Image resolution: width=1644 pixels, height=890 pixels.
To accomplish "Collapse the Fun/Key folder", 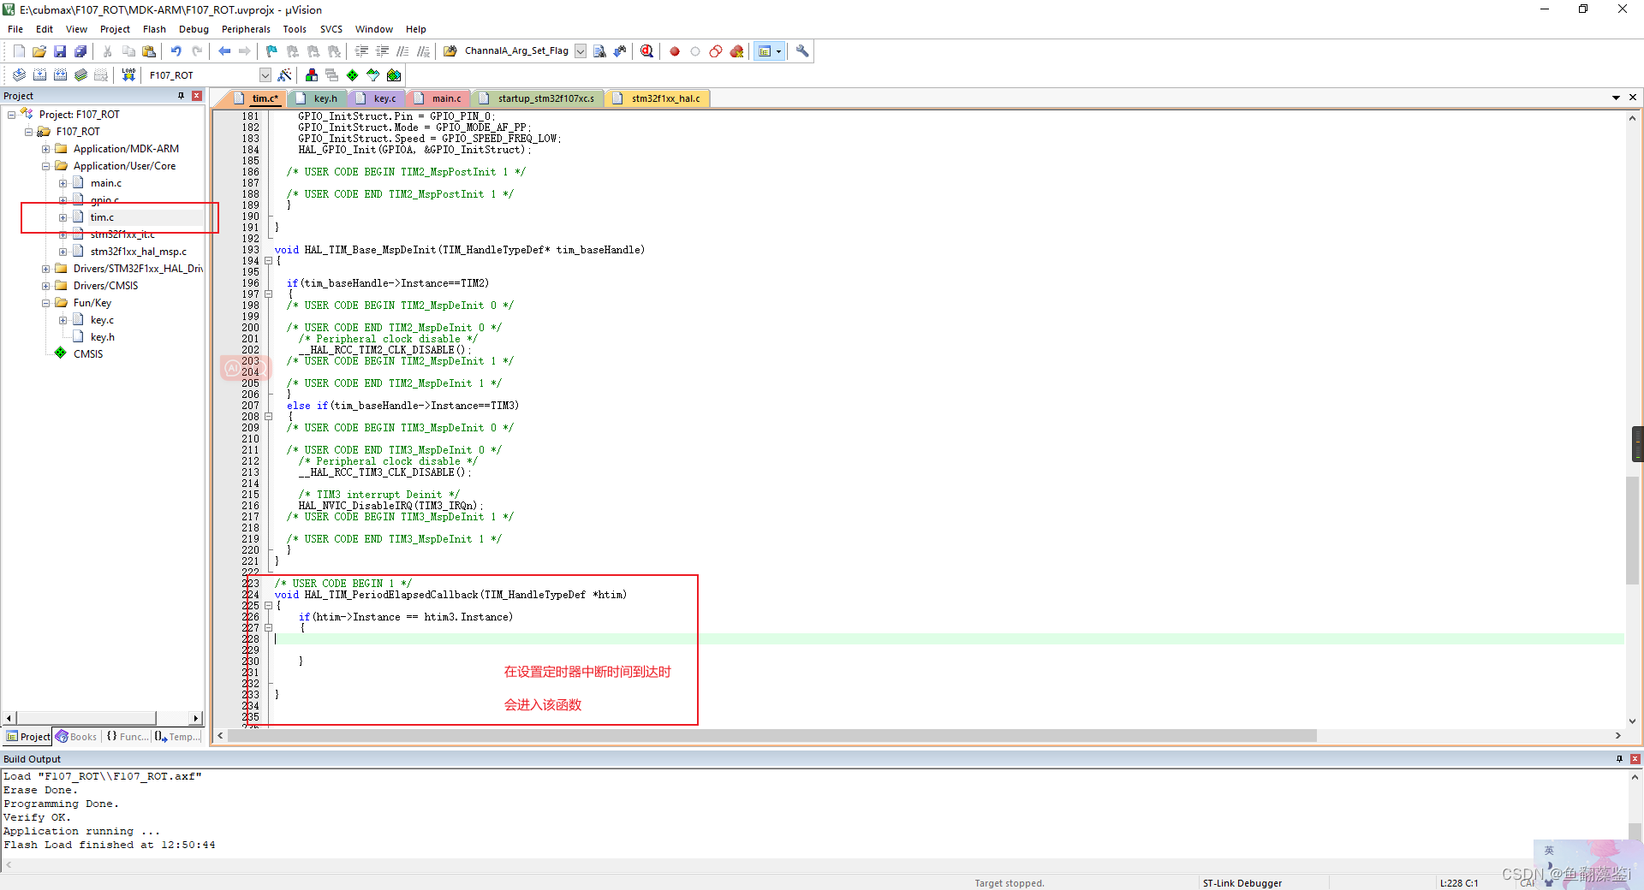I will (x=45, y=303).
